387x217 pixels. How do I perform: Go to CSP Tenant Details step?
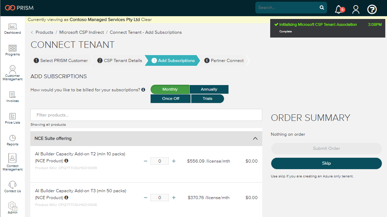pyautogui.click(x=120, y=61)
